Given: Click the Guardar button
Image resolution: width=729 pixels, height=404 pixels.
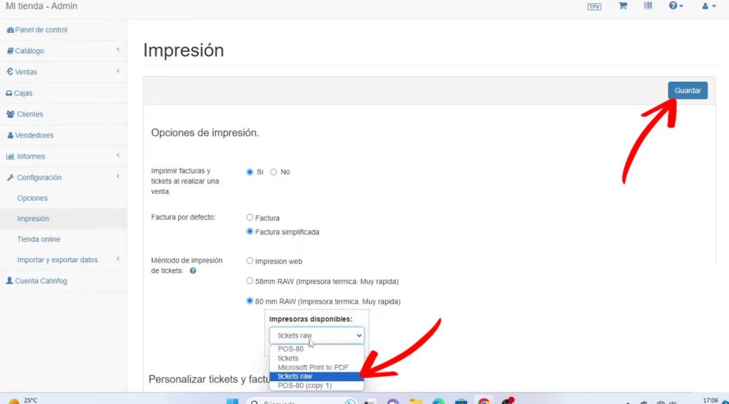Looking at the screenshot, I should (x=687, y=90).
